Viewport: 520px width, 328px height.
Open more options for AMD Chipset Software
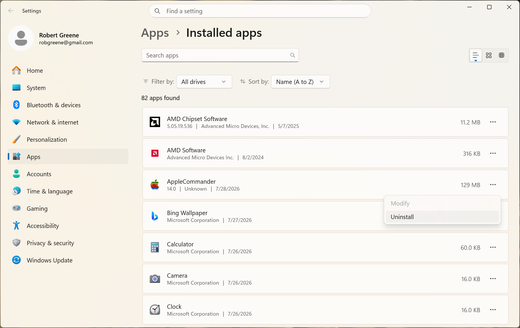493,122
